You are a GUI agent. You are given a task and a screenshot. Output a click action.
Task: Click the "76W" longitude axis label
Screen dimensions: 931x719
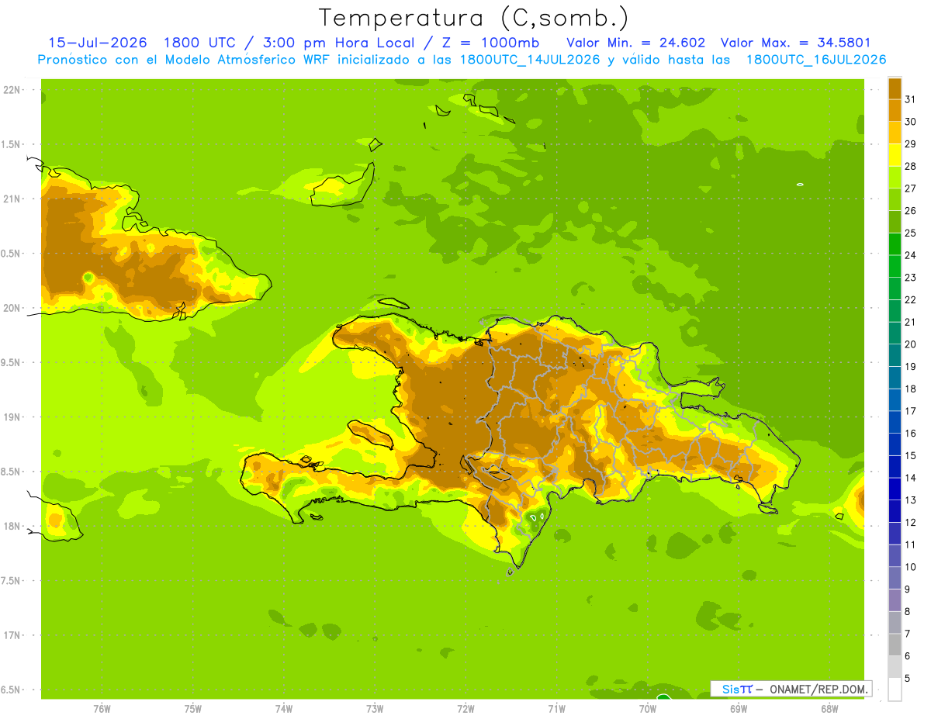(102, 710)
